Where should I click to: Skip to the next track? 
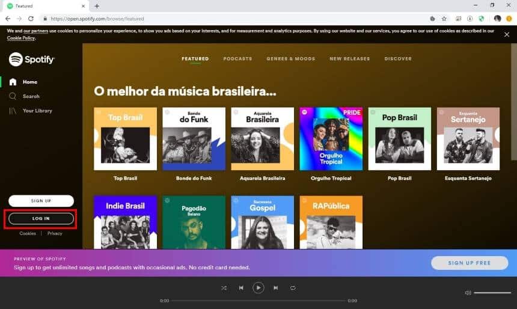pos(276,288)
